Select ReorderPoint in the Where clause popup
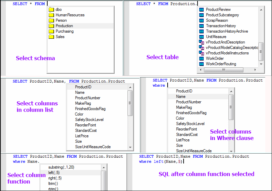Image resolution: width=272 pixels, height=191 pixels. click(186, 129)
